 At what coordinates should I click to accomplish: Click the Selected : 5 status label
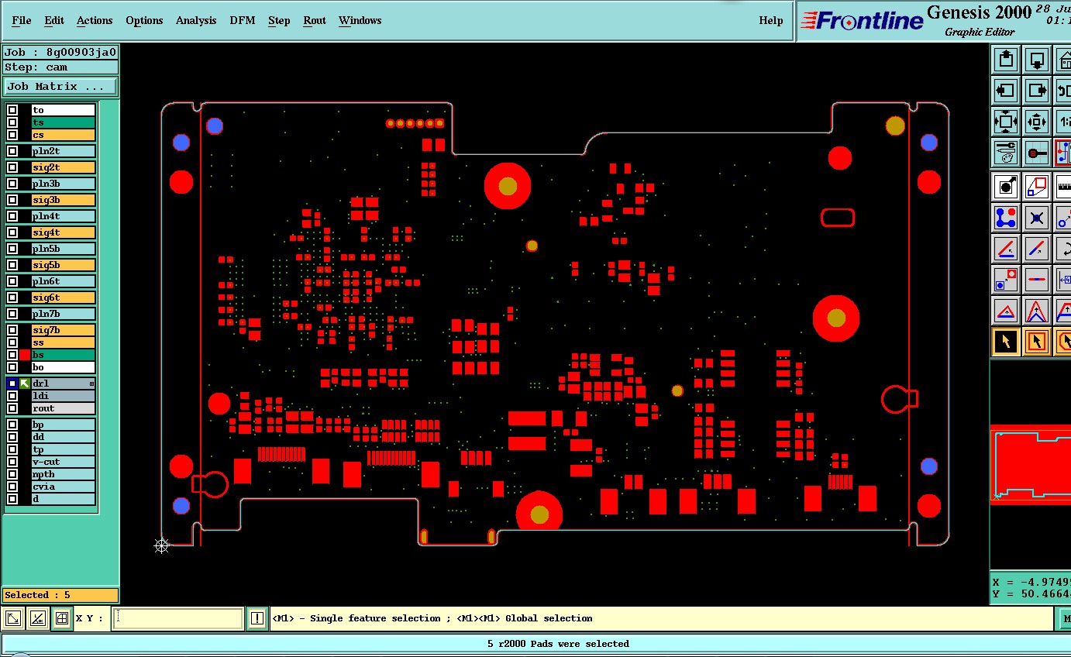(60, 595)
